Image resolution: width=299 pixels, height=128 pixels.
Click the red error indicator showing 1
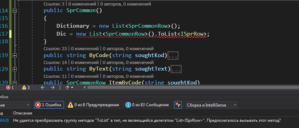pos(10,88)
